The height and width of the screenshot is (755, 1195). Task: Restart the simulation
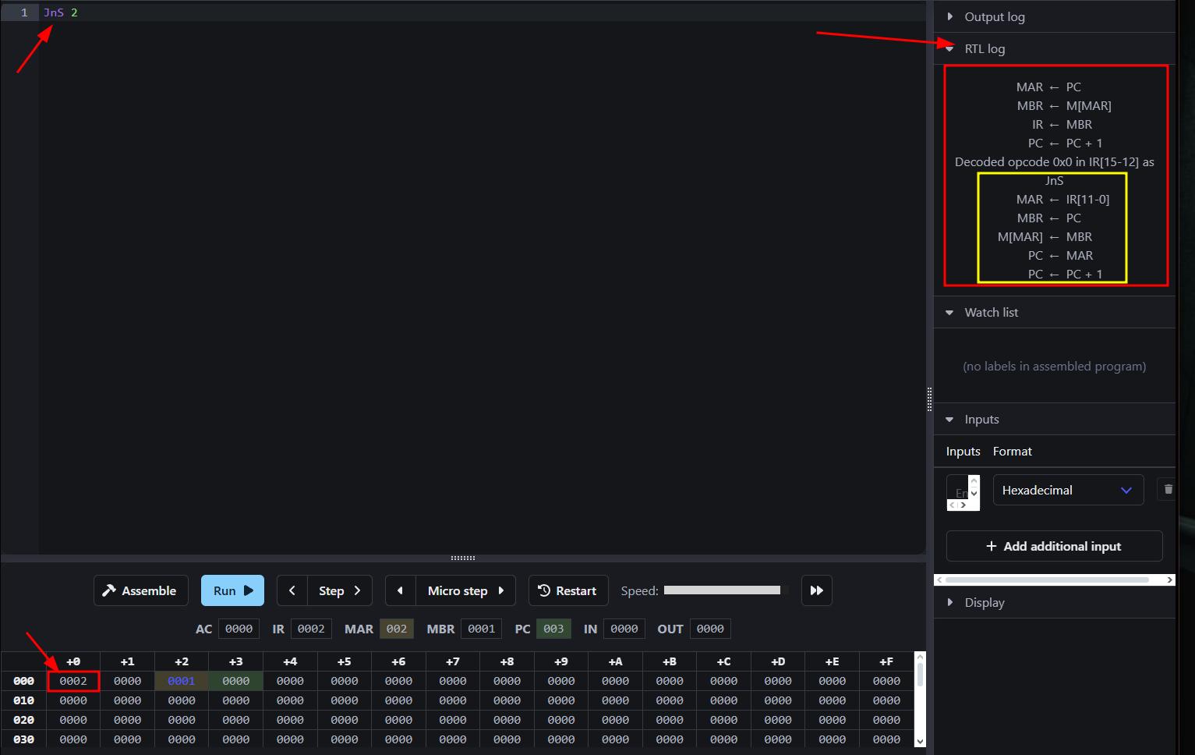click(567, 590)
